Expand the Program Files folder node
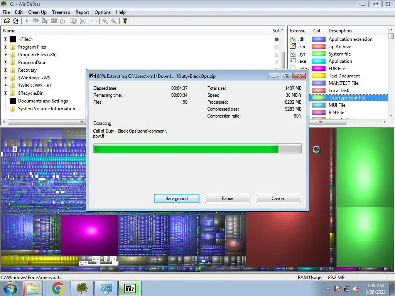The height and width of the screenshot is (296, 395). coord(5,47)
